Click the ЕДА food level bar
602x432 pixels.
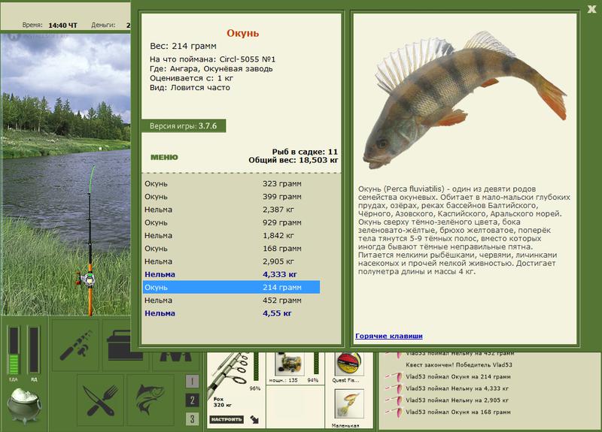[x=14, y=350]
